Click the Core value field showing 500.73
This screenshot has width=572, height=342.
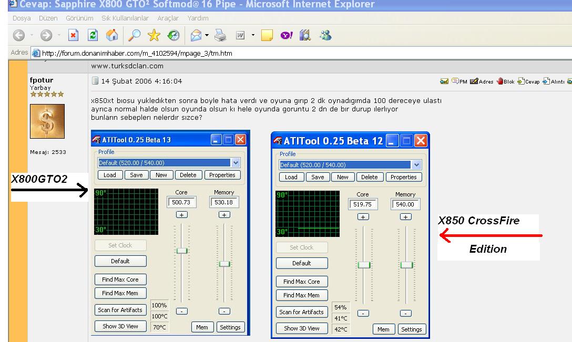click(x=181, y=202)
